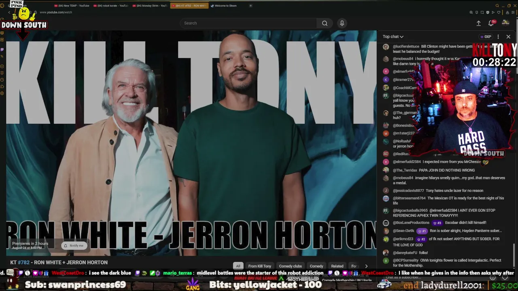The image size is (518, 291).
Task: Focus the YouTube Search box
Action: pyautogui.click(x=248, y=23)
